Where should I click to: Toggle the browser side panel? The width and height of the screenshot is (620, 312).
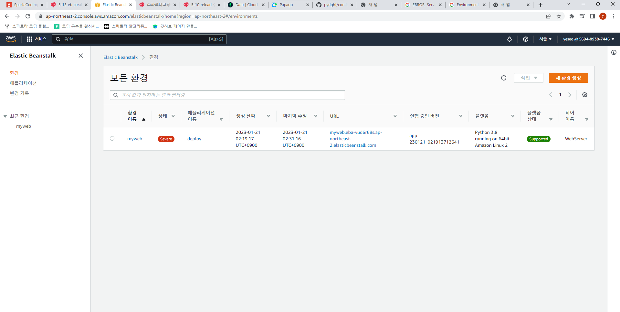pyautogui.click(x=593, y=16)
